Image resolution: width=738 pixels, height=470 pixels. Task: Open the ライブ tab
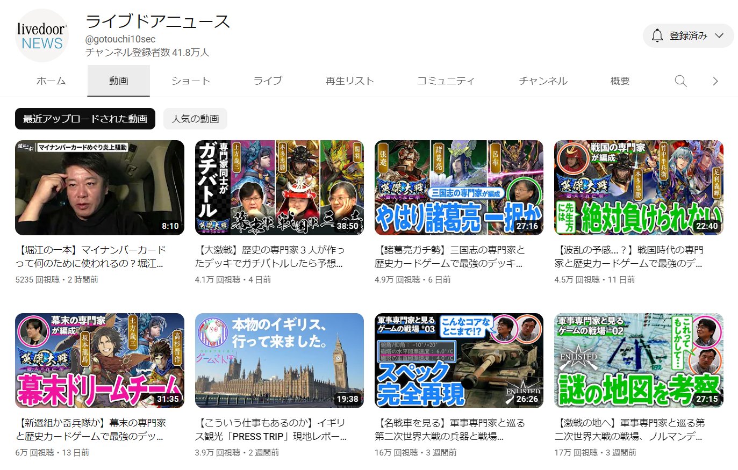268,81
